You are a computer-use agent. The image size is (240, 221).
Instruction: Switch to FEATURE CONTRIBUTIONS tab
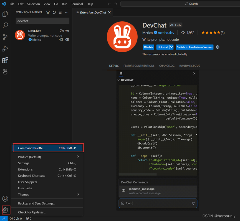pos(139,66)
